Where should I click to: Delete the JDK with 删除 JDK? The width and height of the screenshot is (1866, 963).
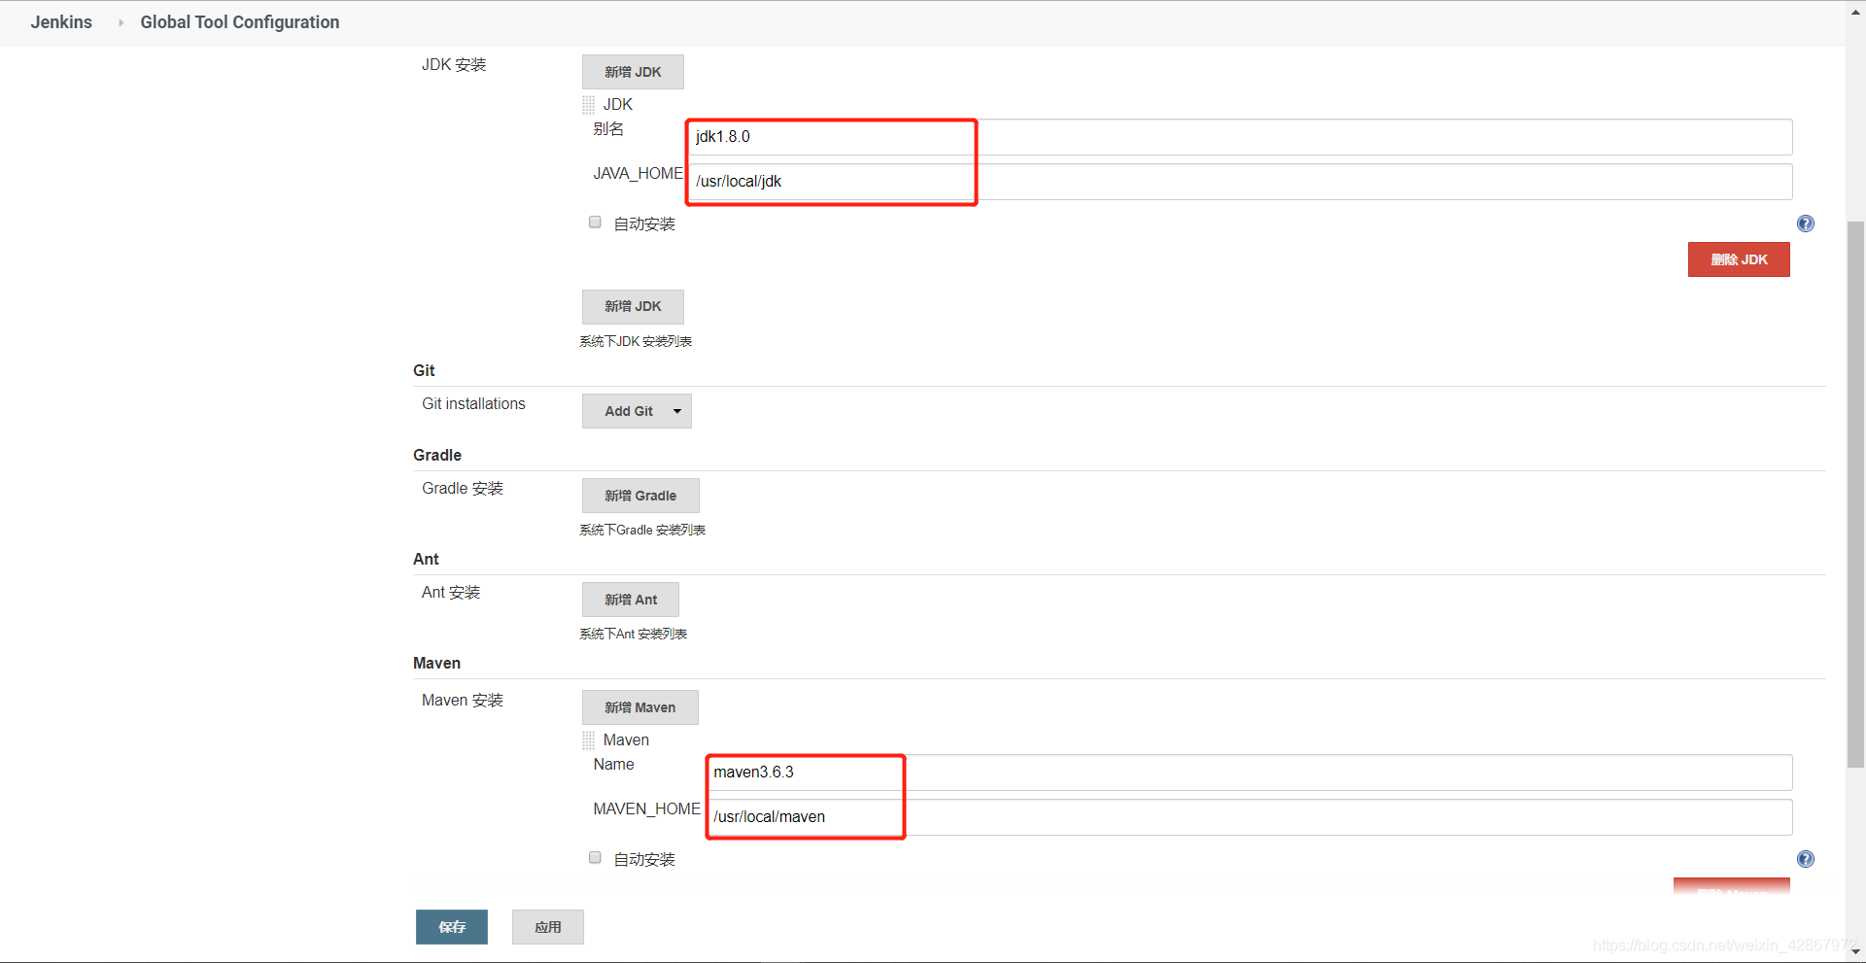point(1739,259)
